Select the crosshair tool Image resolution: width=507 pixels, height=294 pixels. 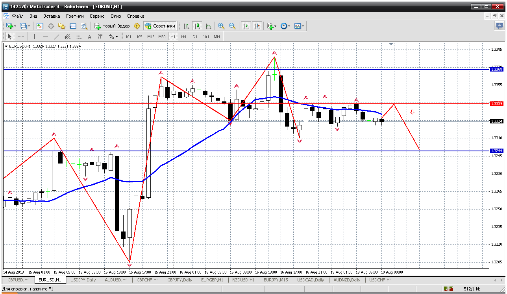(21, 37)
